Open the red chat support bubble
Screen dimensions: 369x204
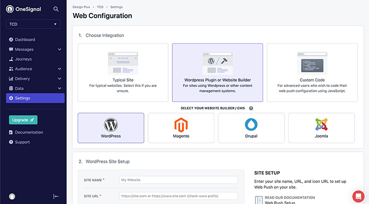(358, 196)
